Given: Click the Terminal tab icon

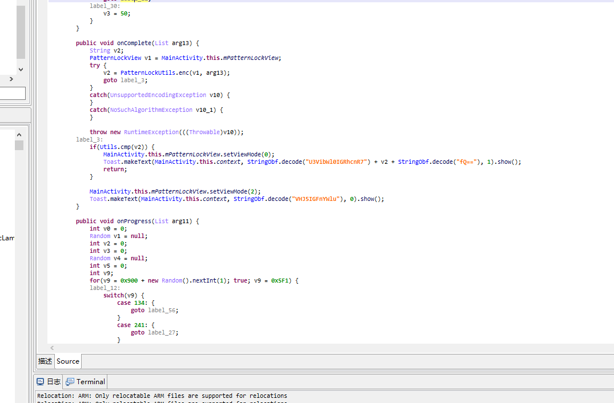Looking at the screenshot, I should coord(70,381).
